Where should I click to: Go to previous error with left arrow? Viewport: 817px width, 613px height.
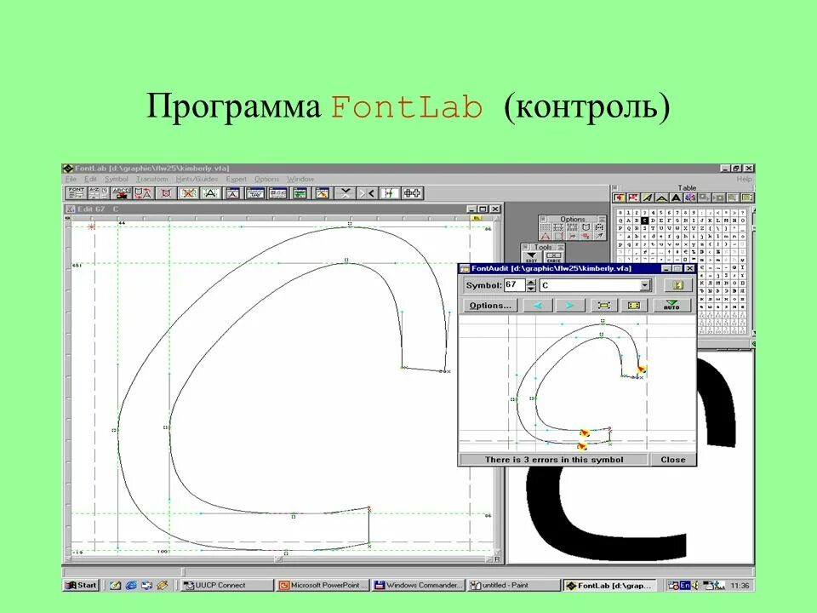point(538,306)
